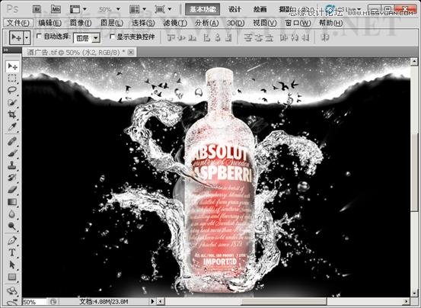Switch to the 基本功能 workspace
The height and width of the screenshot is (308, 421).
[x=203, y=9]
